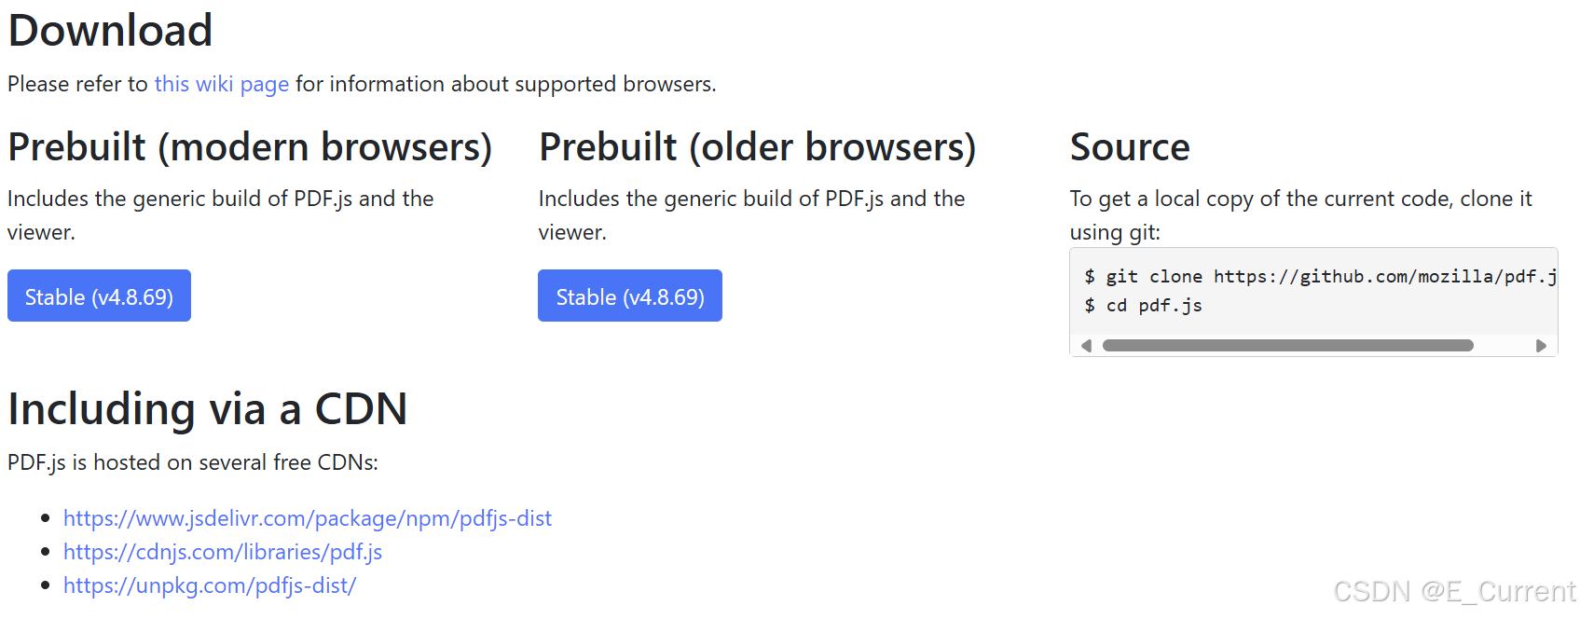Click the "PDF.js is hosted on several free CDNs" text
Image resolution: width=1580 pixels, height=619 pixels.
tap(193, 462)
